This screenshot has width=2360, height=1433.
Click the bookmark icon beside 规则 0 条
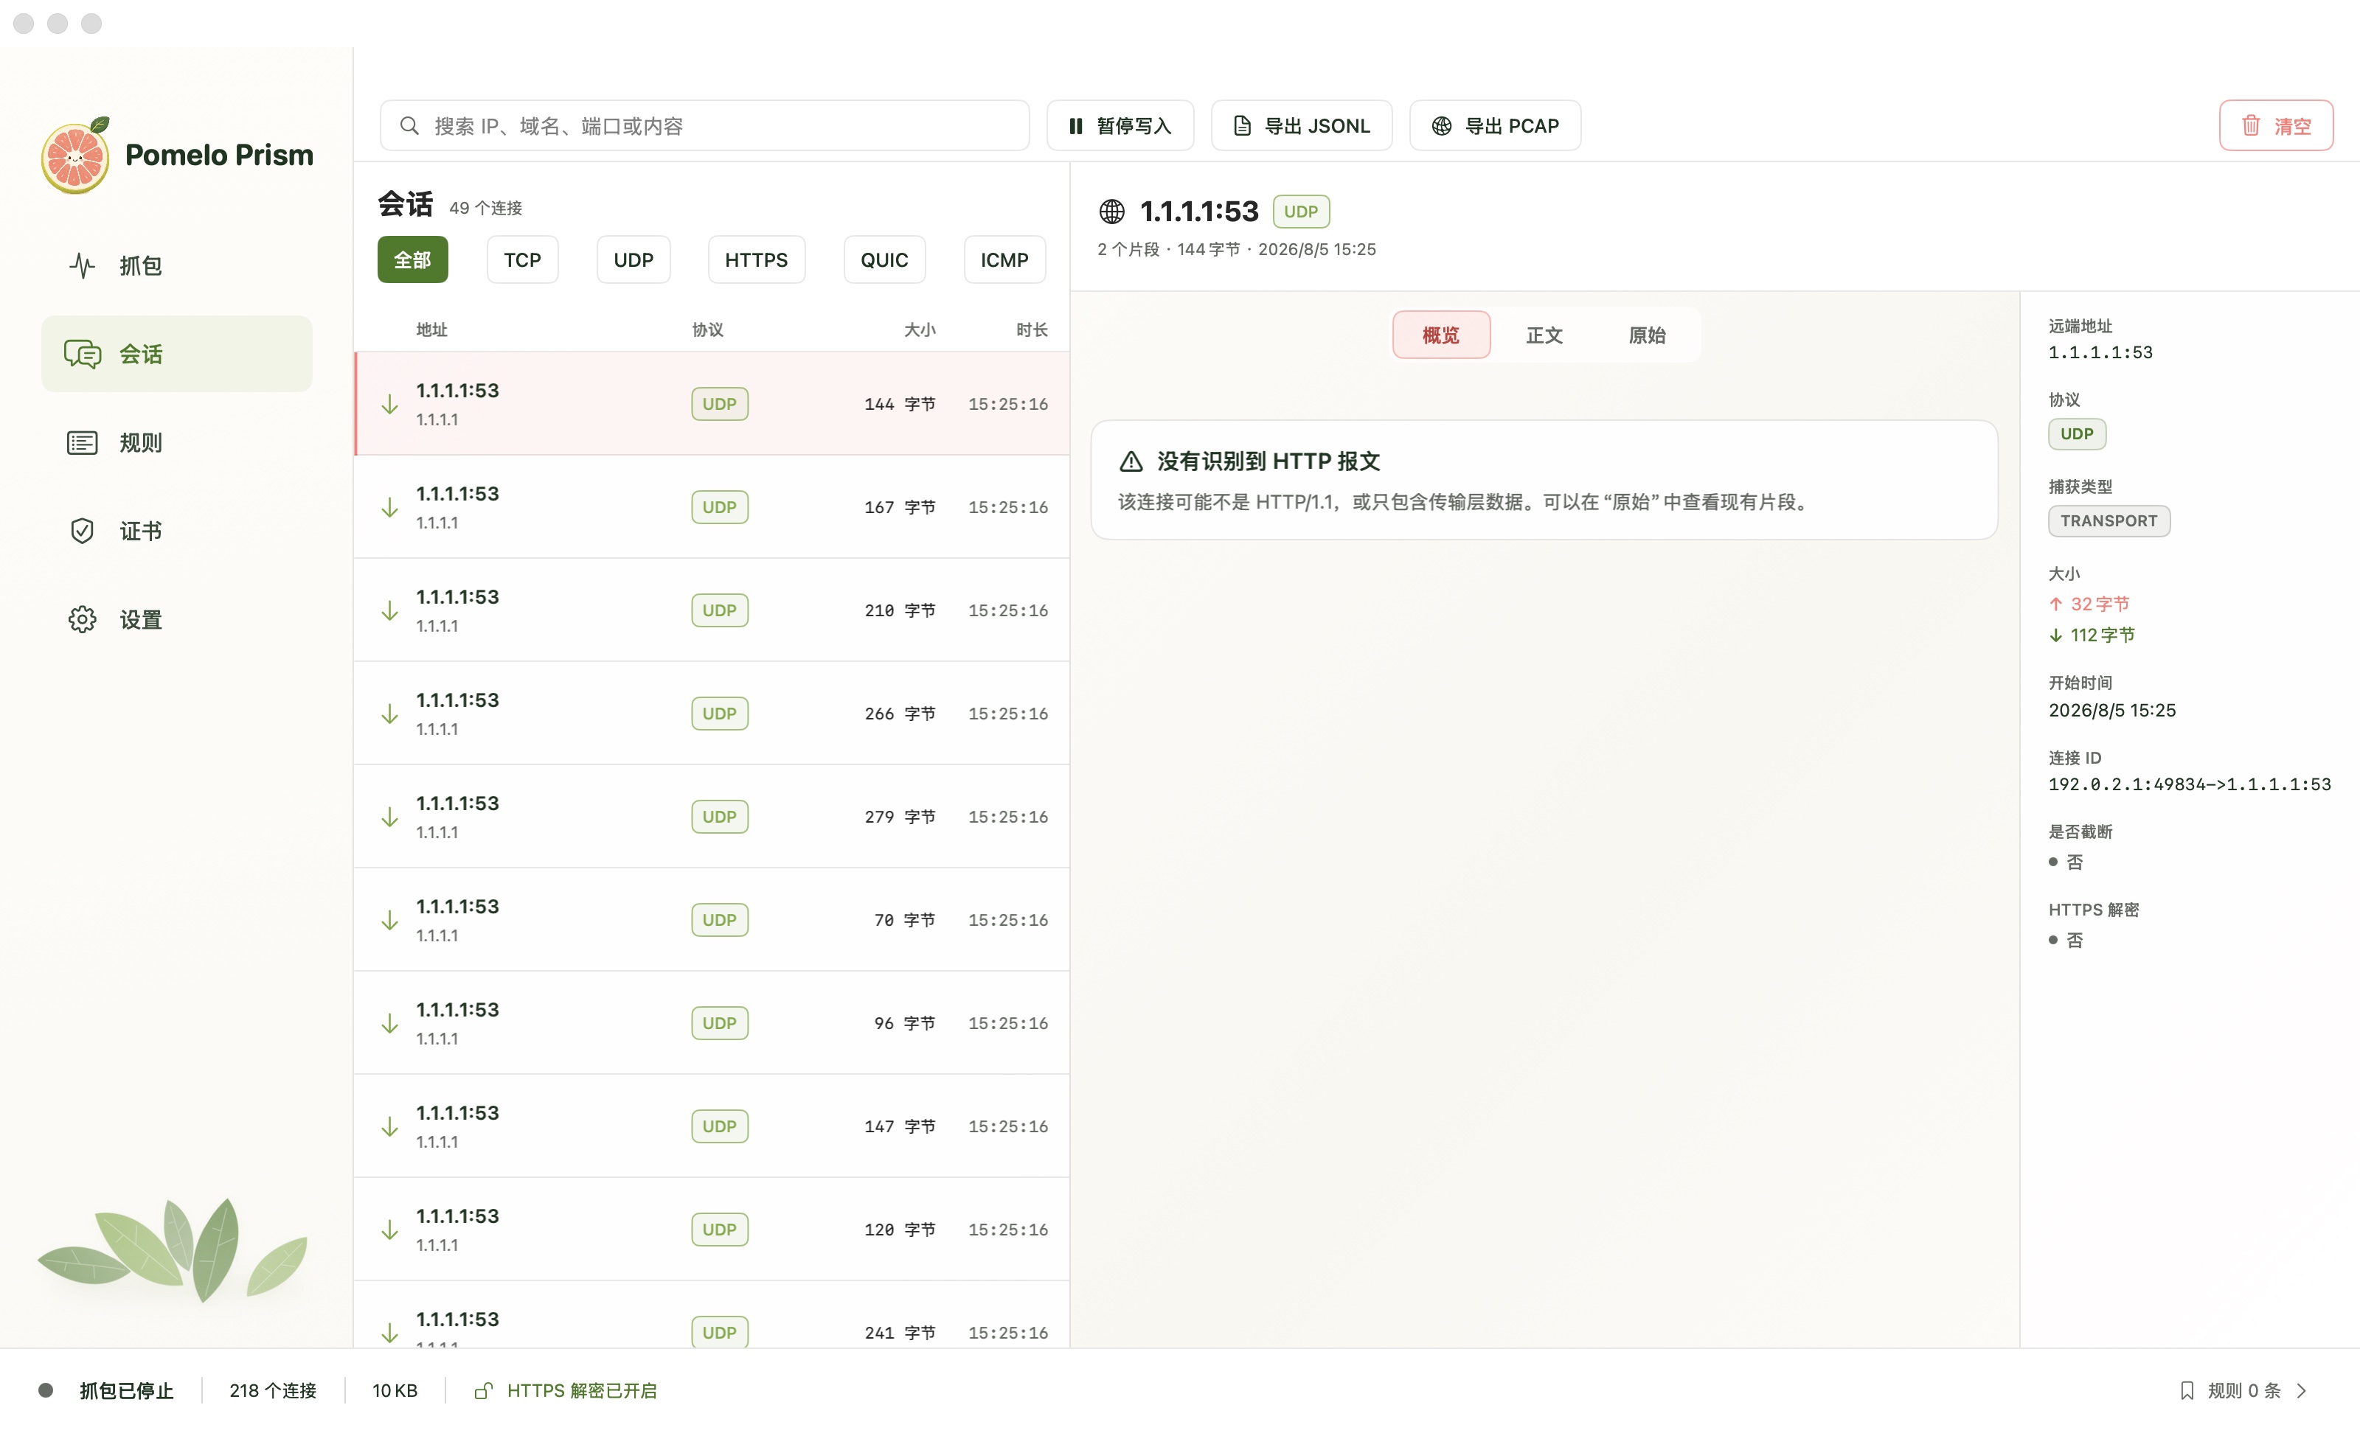click(x=2187, y=1390)
